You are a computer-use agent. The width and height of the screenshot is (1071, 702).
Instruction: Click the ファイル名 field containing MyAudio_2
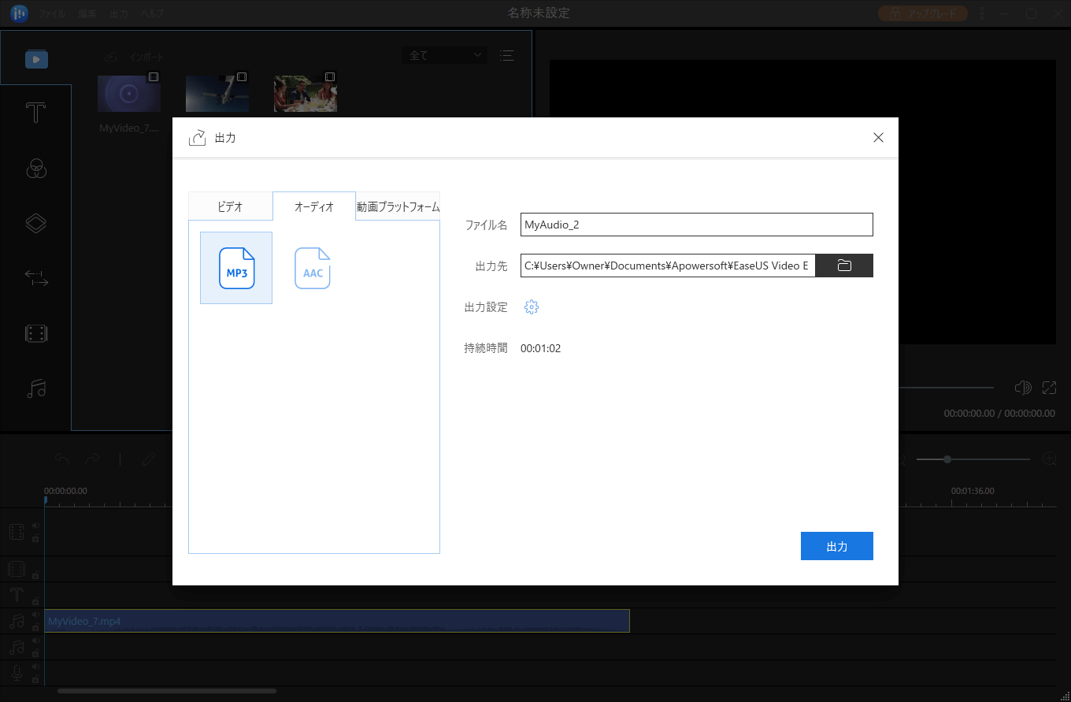(x=697, y=225)
